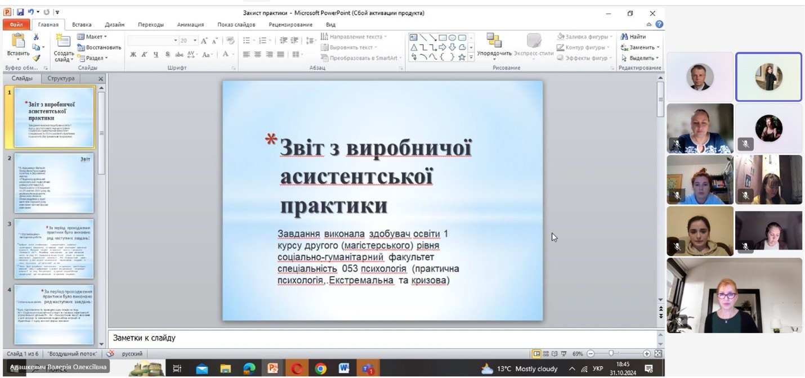Open the Вставка ribbon tab
The height and width of the screenshot is (378, 805).
click(x=82, y=25)
